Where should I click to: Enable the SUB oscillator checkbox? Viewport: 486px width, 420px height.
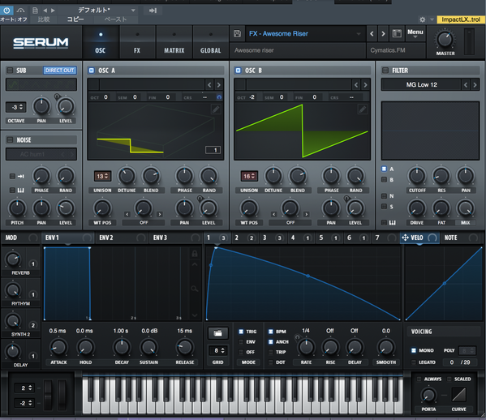click(x=10, y=71)
